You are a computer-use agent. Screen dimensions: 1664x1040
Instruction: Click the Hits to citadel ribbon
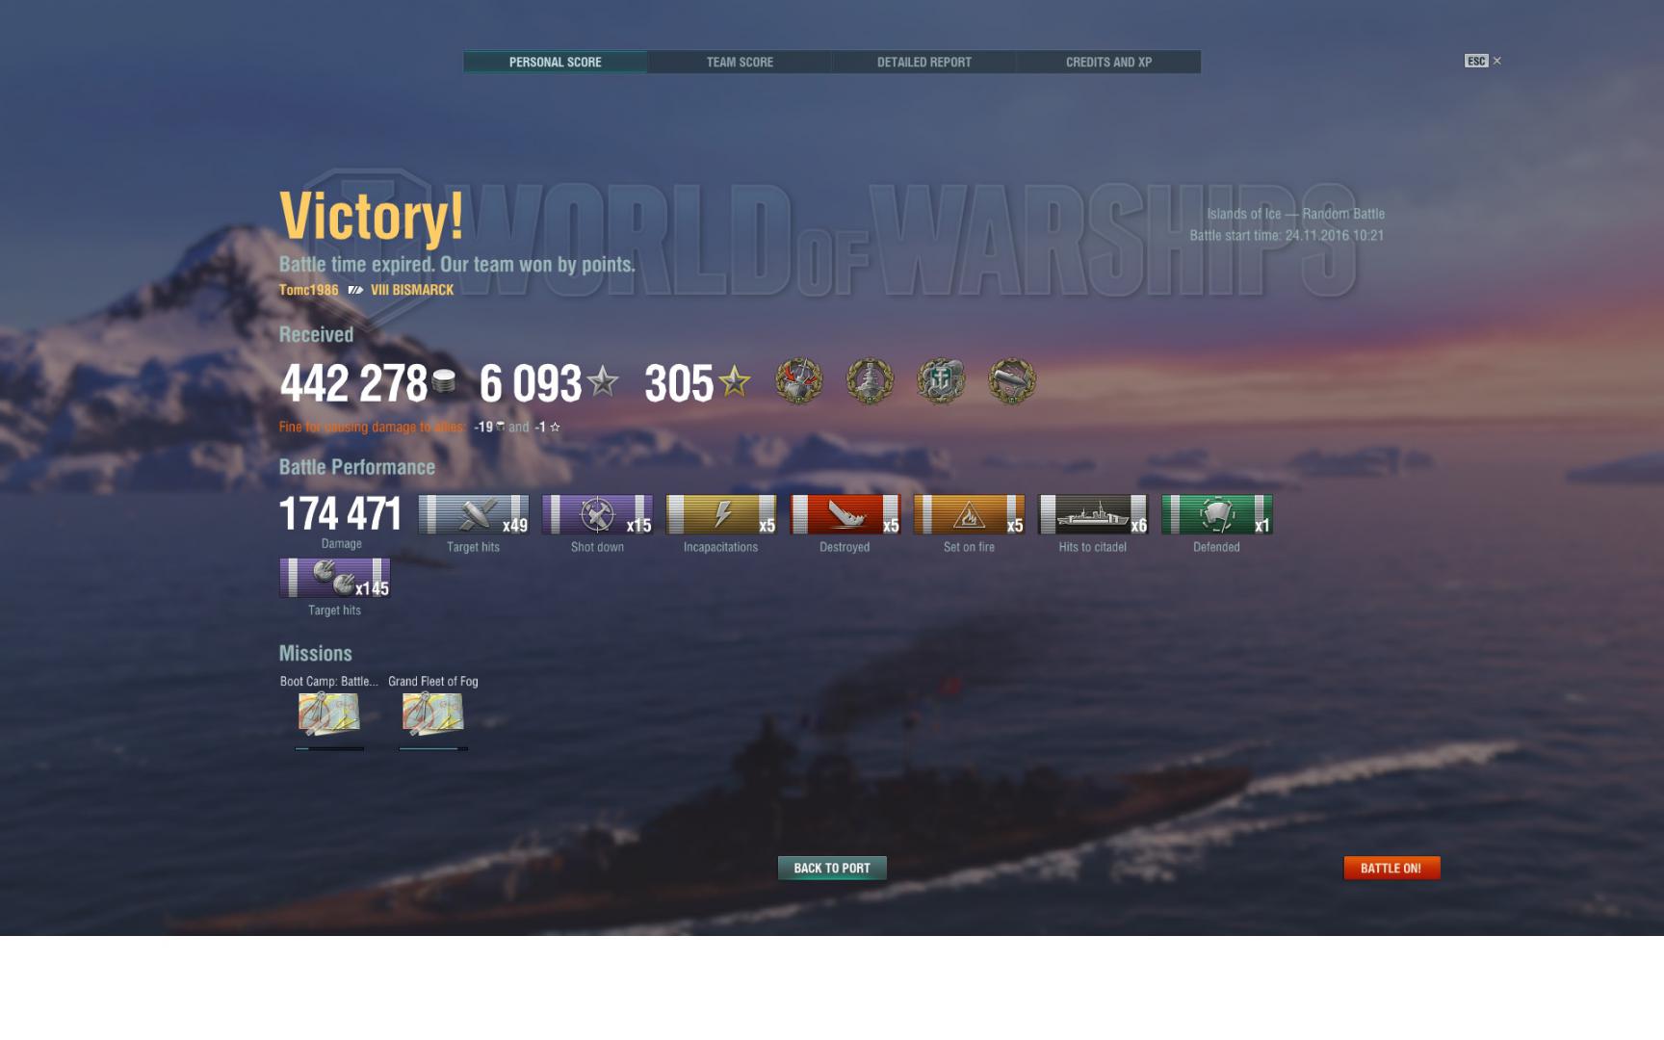click(x=1093, y=514)
